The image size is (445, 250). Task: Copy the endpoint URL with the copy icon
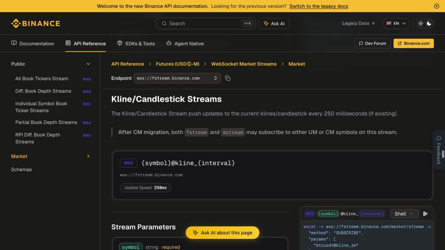tap(228, 78)
